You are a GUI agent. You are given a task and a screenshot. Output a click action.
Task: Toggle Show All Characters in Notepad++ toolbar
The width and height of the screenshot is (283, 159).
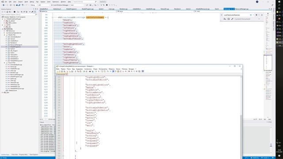pos(110,72)
